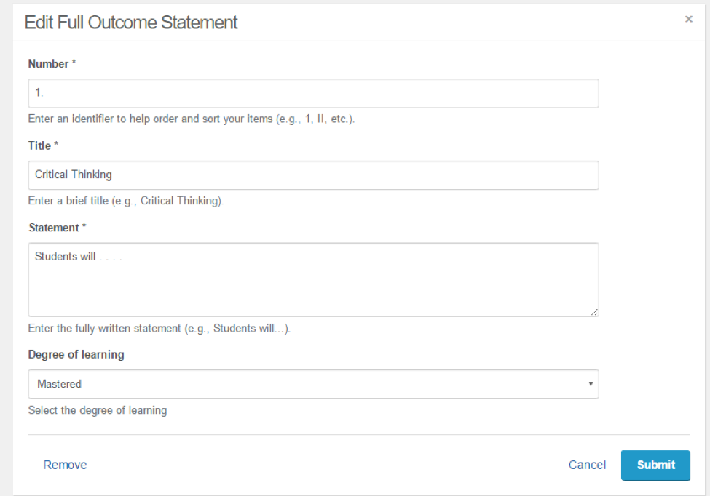
Task: Click inside the Statement text area
Action: [x=313, y=279]
